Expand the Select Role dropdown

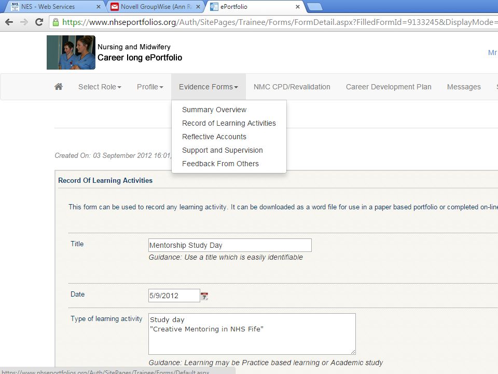(x=100, y=87)
